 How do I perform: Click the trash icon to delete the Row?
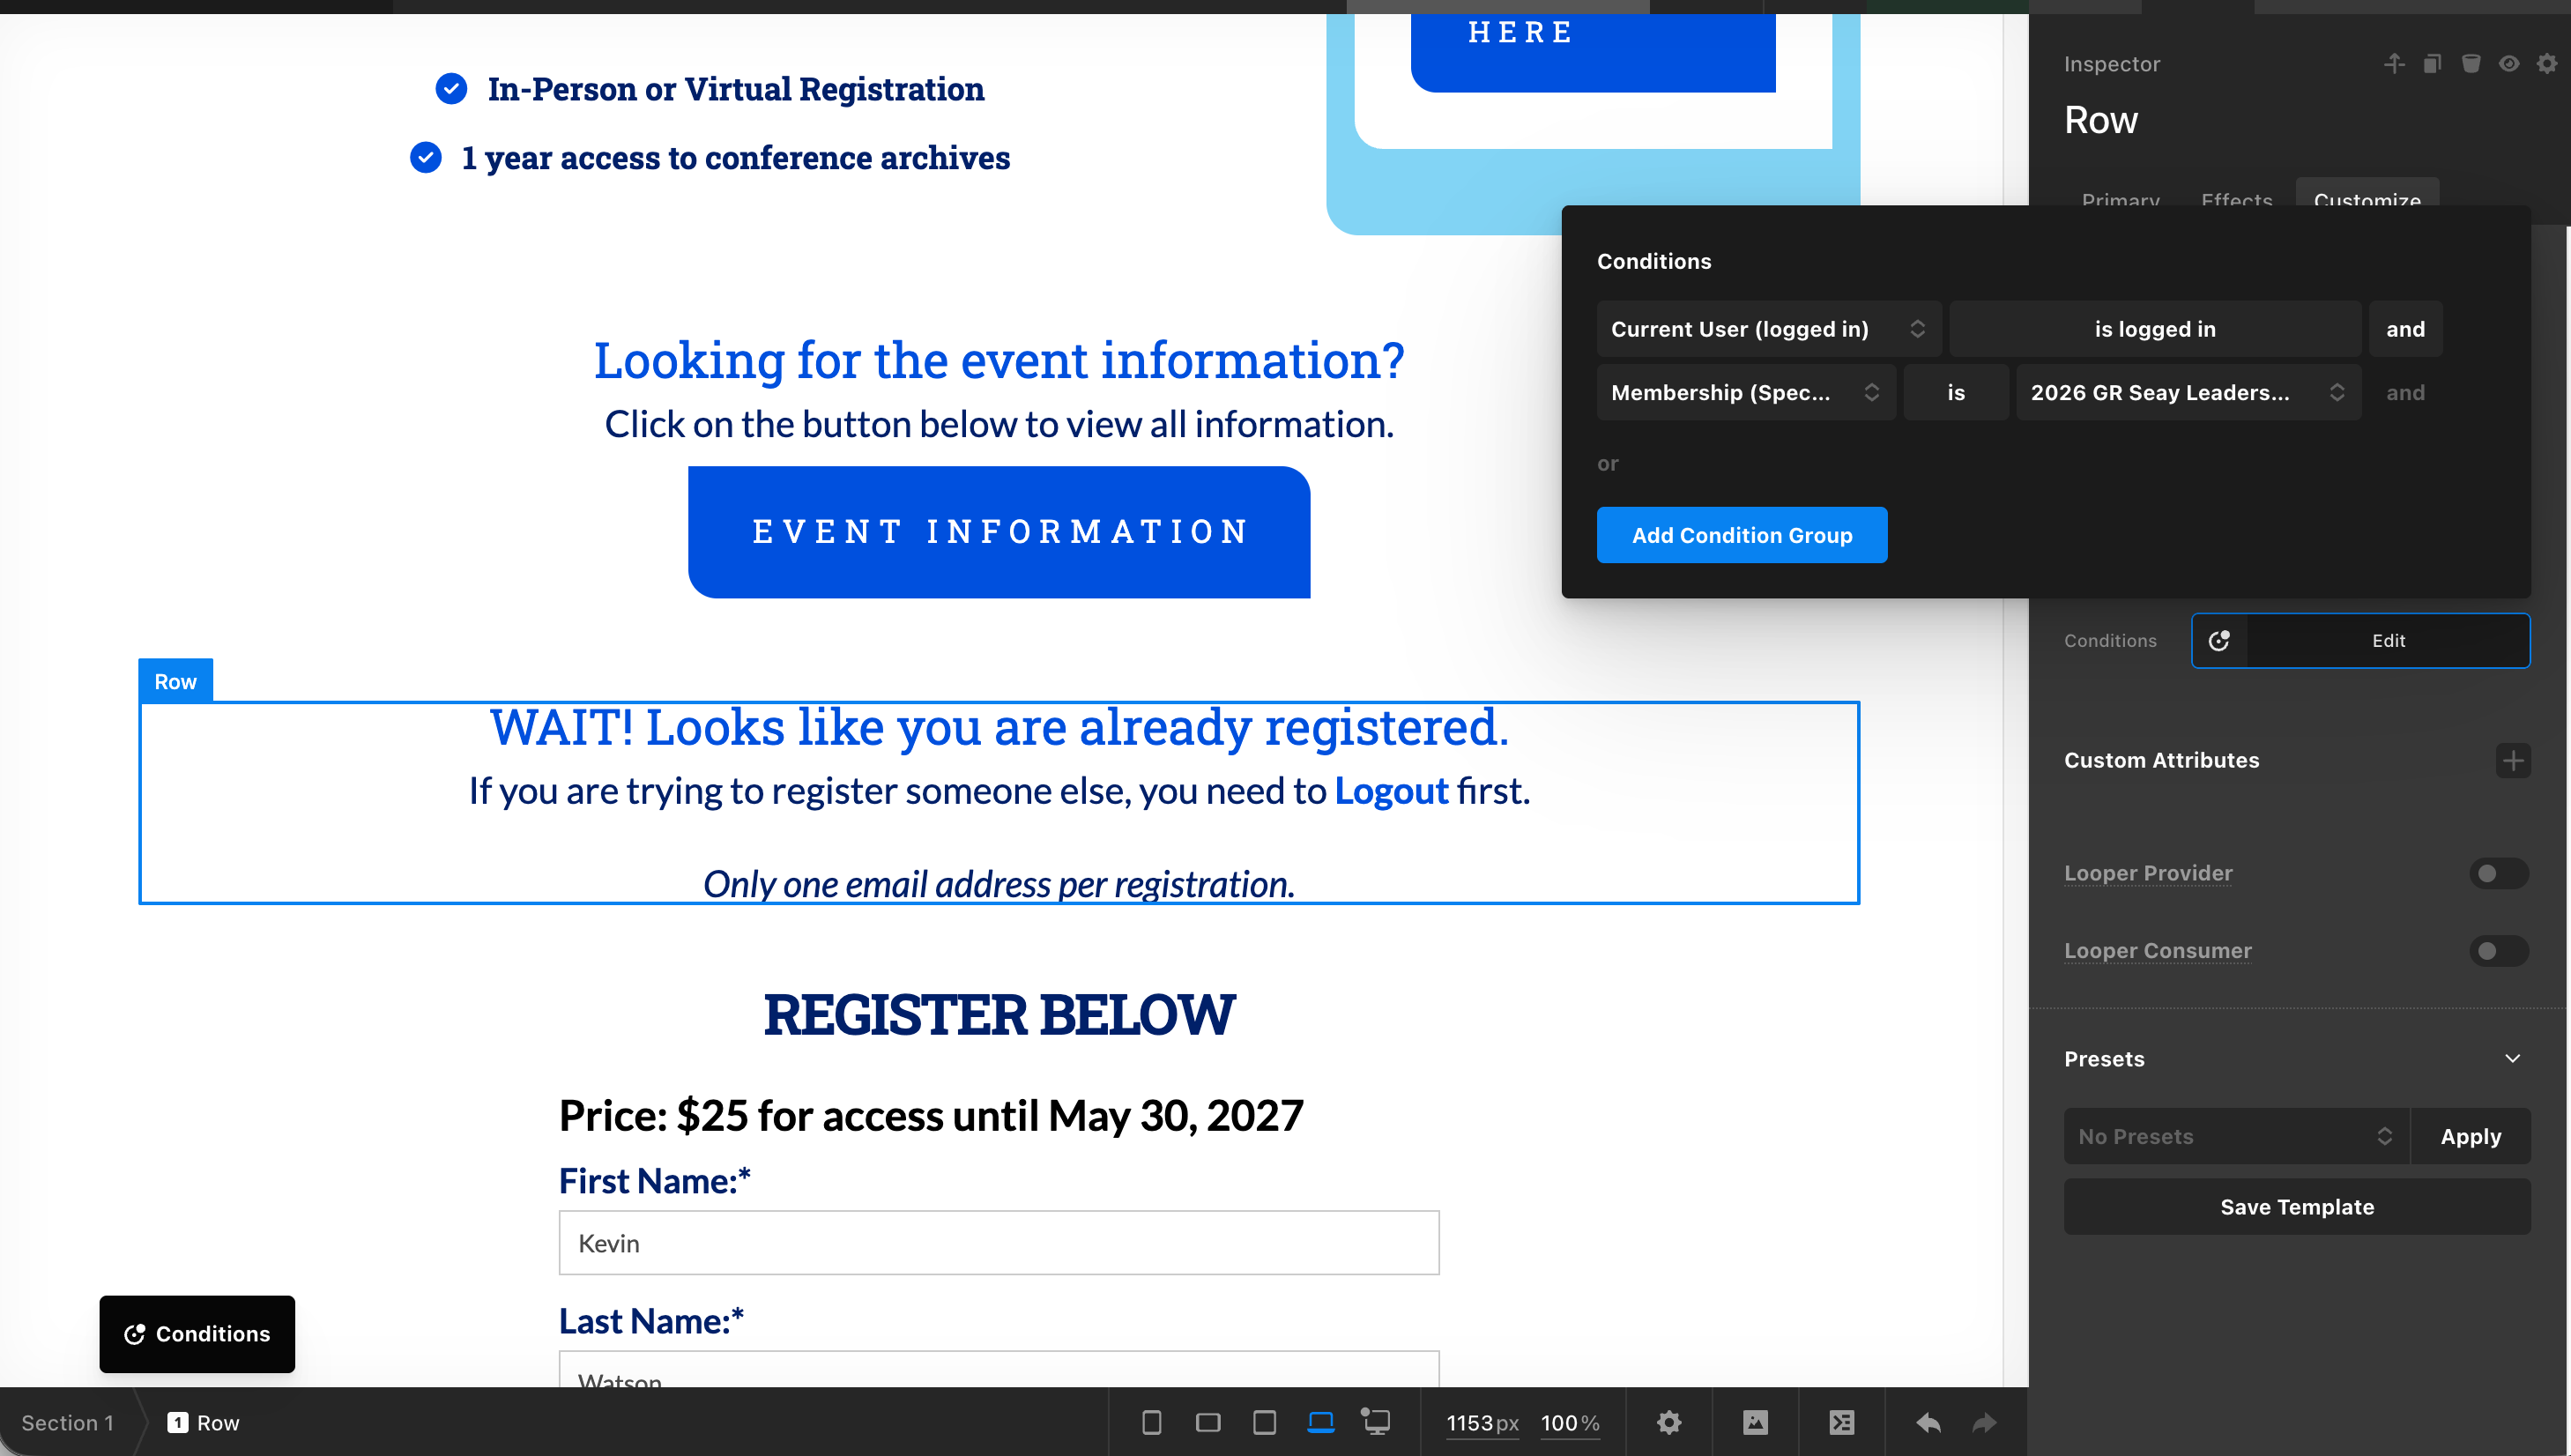[2471, 64]
